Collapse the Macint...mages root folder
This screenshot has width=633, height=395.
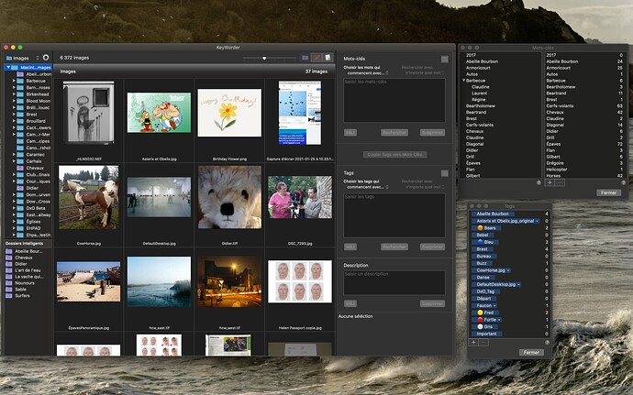coord(8,68)
